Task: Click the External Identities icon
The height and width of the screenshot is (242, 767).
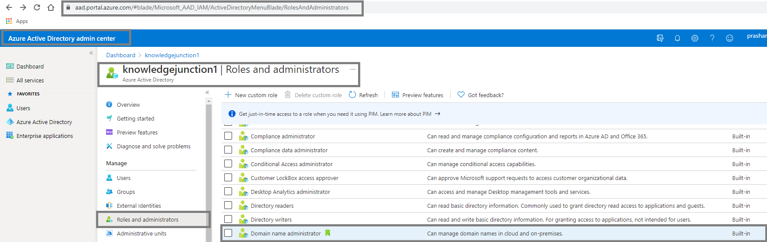Action: coord(109,205)
